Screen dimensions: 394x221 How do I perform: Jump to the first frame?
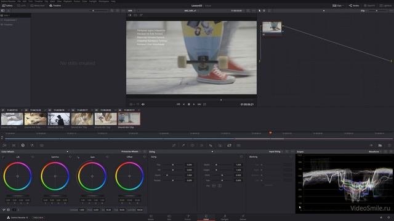(x=178, y=104)
